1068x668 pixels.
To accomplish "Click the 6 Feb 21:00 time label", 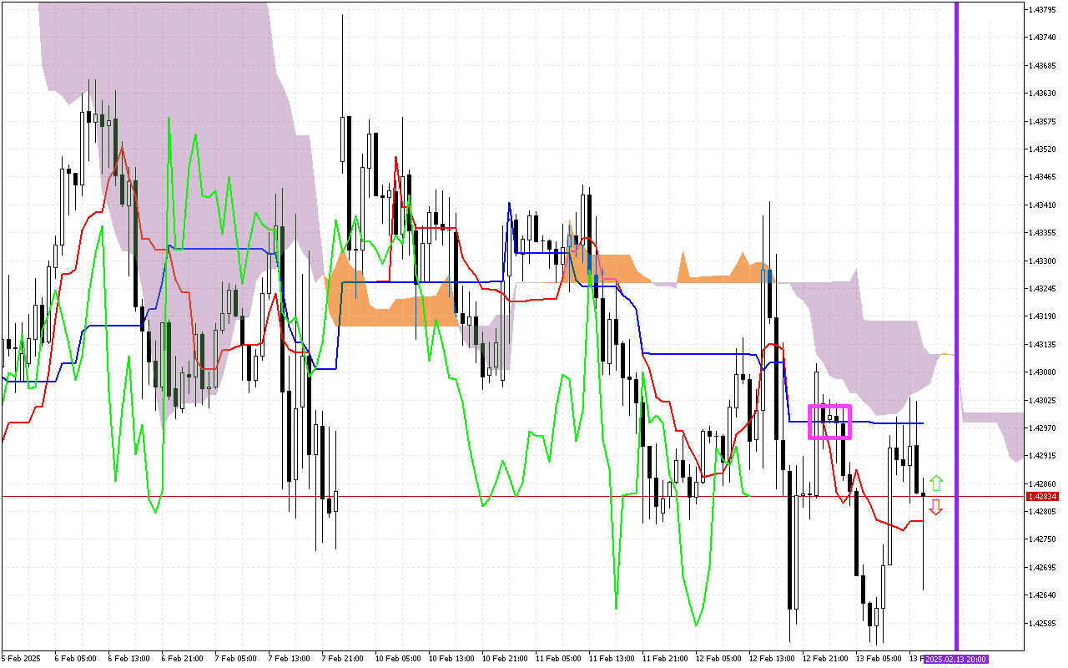I will [183, 659].
